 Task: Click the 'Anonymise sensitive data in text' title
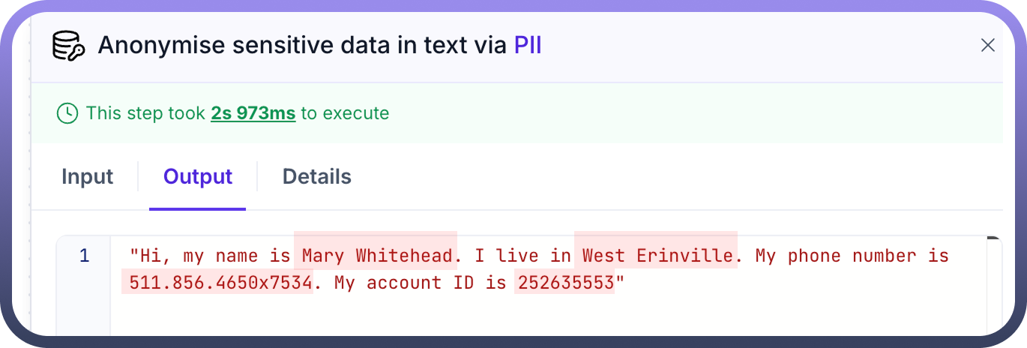303,46
